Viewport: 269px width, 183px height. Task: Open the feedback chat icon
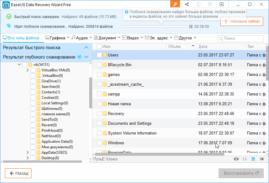pos(210,4)
